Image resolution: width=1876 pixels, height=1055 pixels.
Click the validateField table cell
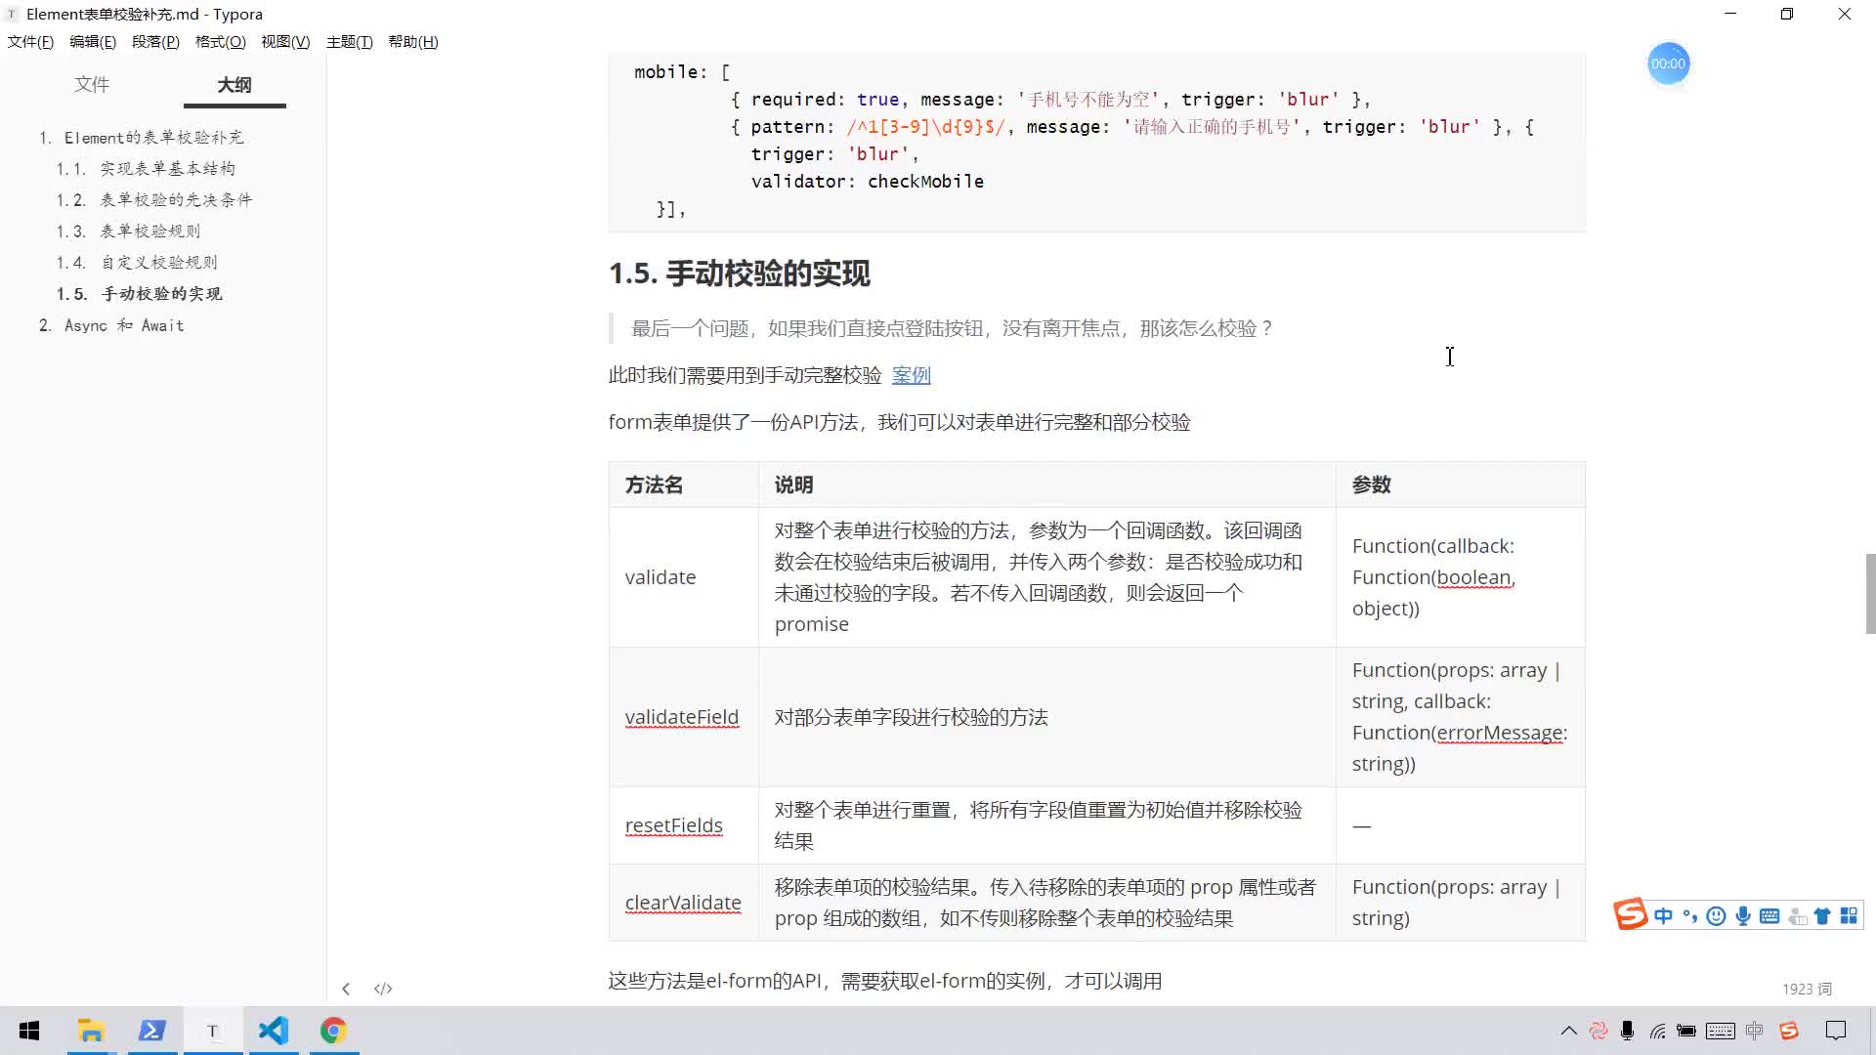683,717
